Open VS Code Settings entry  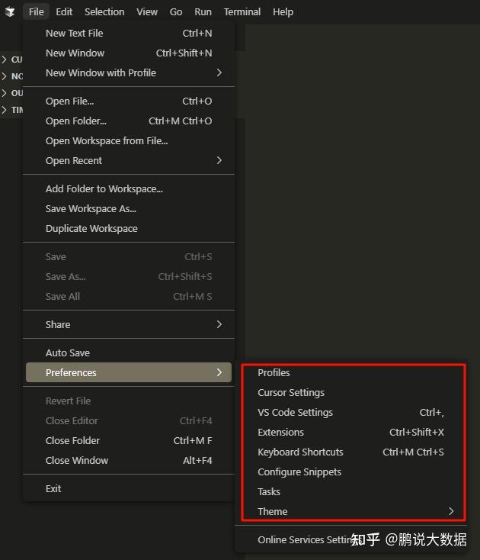tap(295, 413)
